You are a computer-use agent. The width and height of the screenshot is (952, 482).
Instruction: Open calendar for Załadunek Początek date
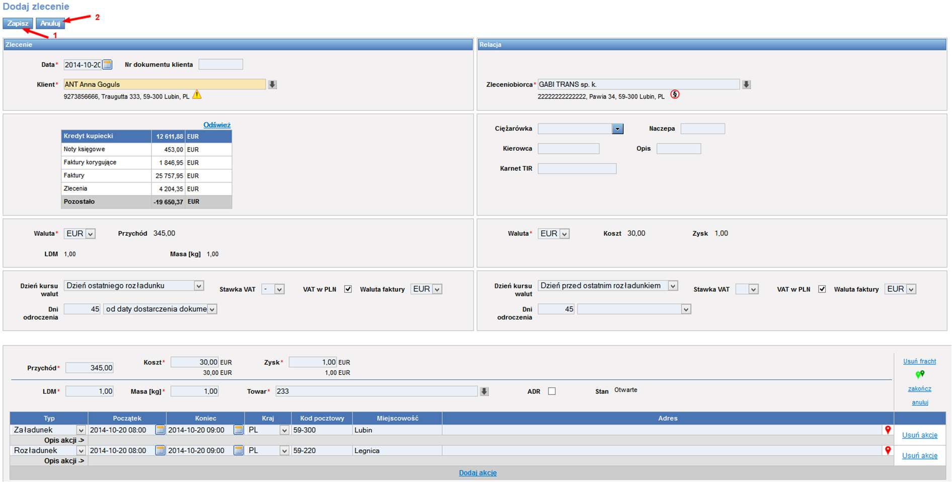160,430
